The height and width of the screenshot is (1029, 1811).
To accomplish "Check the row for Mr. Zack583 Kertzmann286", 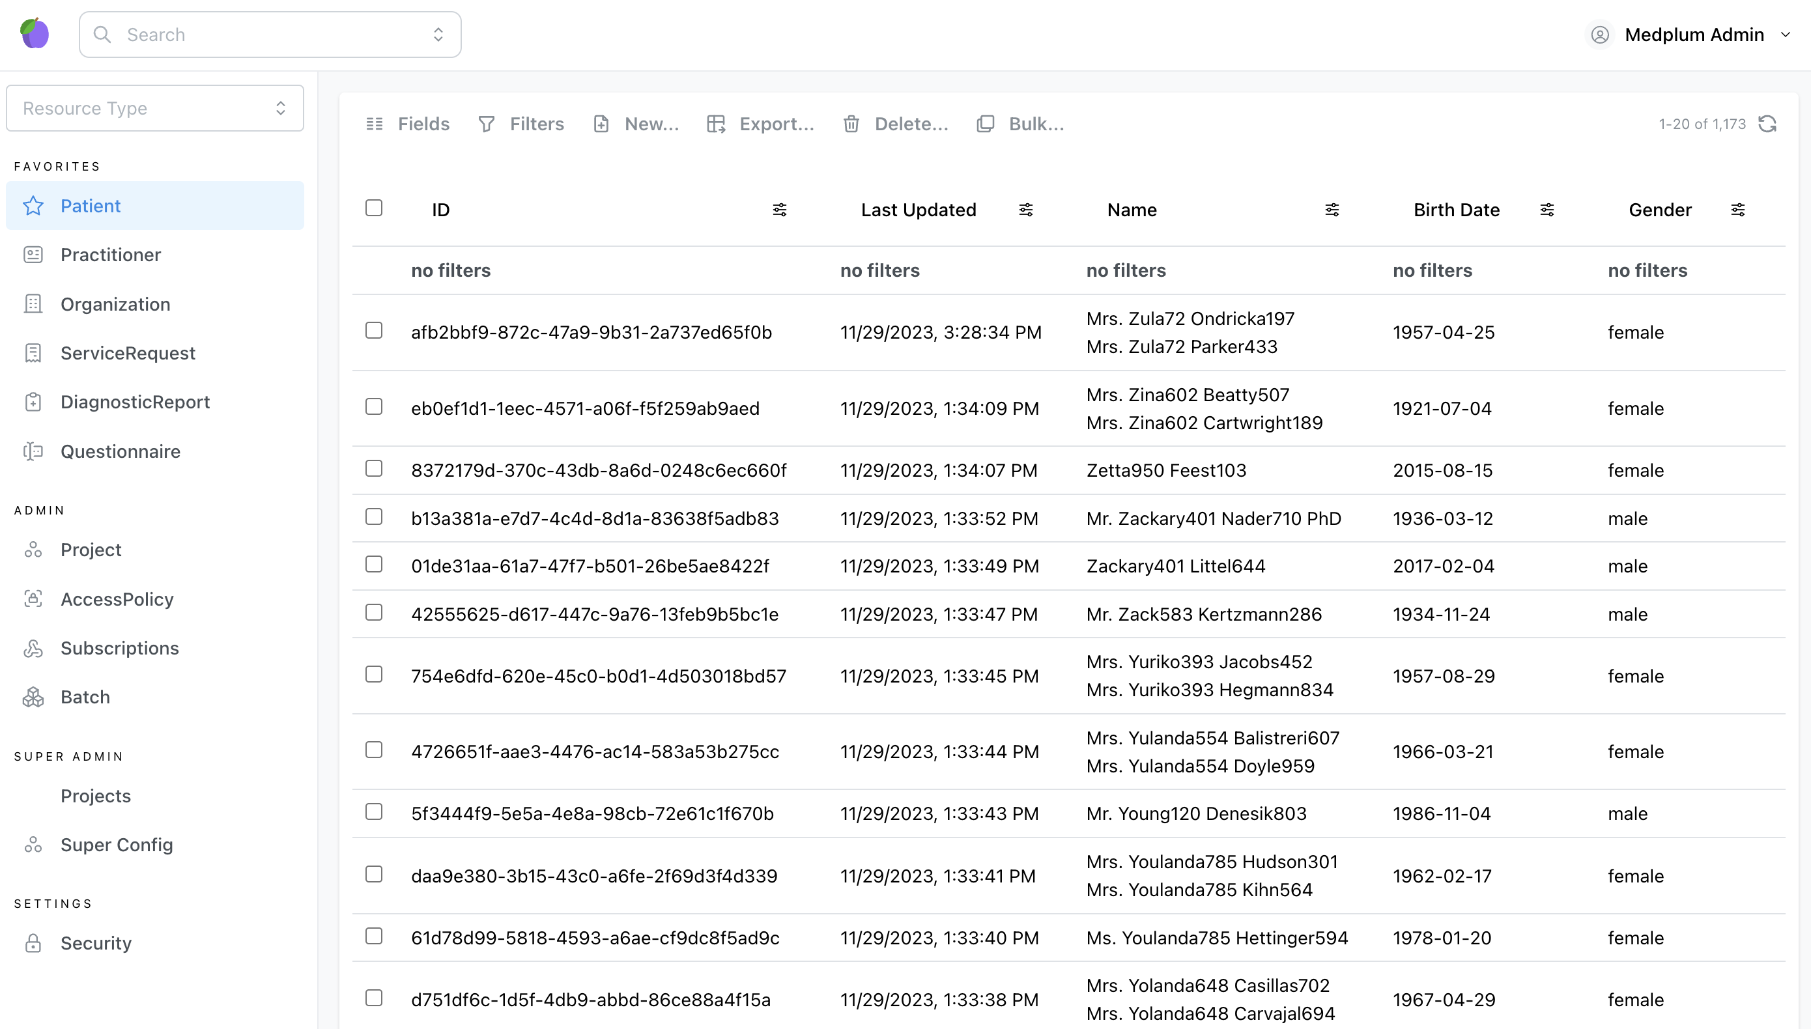I will tap(374, 612).
